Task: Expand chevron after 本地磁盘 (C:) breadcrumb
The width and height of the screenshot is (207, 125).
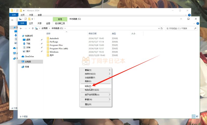Action: click(x=65, y=28)
